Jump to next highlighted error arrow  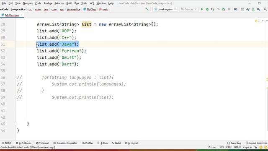tap(266, 21)
